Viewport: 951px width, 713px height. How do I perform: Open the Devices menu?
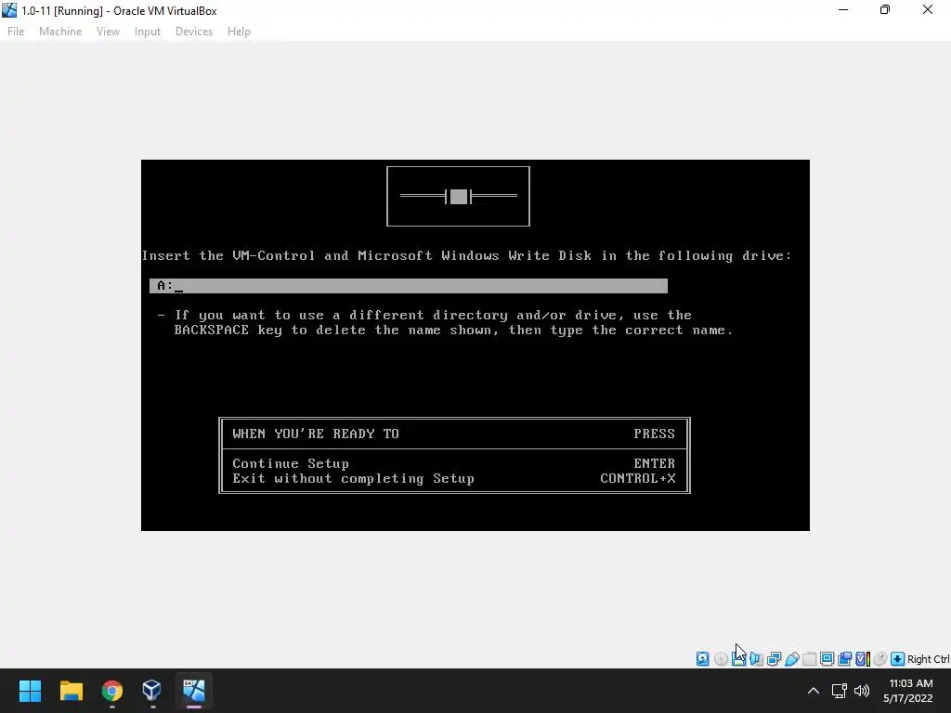click(194, 32)
